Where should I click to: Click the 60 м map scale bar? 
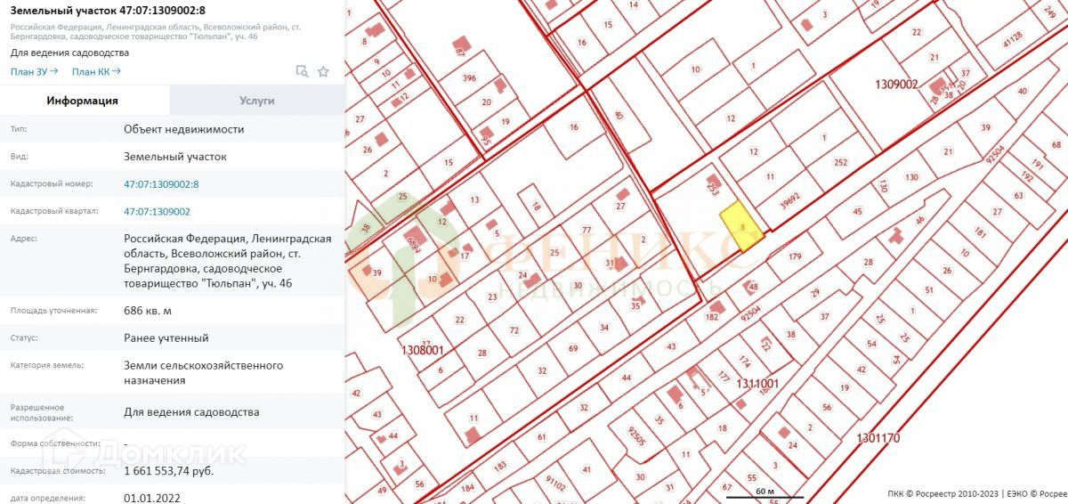pos(766,493)
